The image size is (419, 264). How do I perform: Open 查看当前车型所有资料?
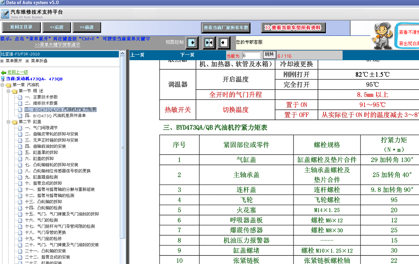point(293,28)
